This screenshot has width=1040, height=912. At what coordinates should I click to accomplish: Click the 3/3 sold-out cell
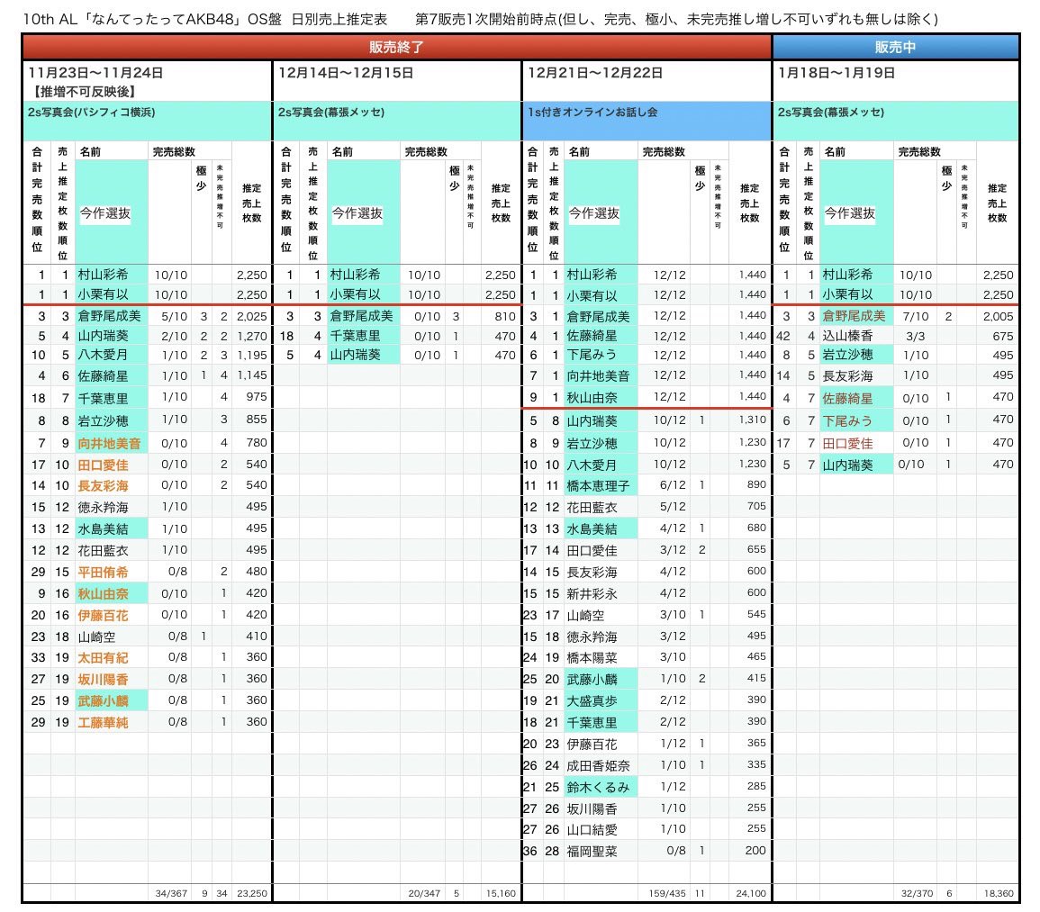(916, 337)
